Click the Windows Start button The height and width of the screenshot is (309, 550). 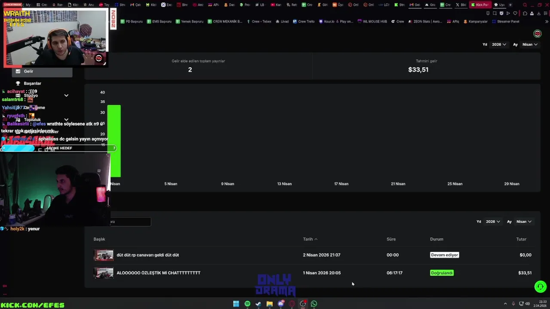[x=236, y=304]
